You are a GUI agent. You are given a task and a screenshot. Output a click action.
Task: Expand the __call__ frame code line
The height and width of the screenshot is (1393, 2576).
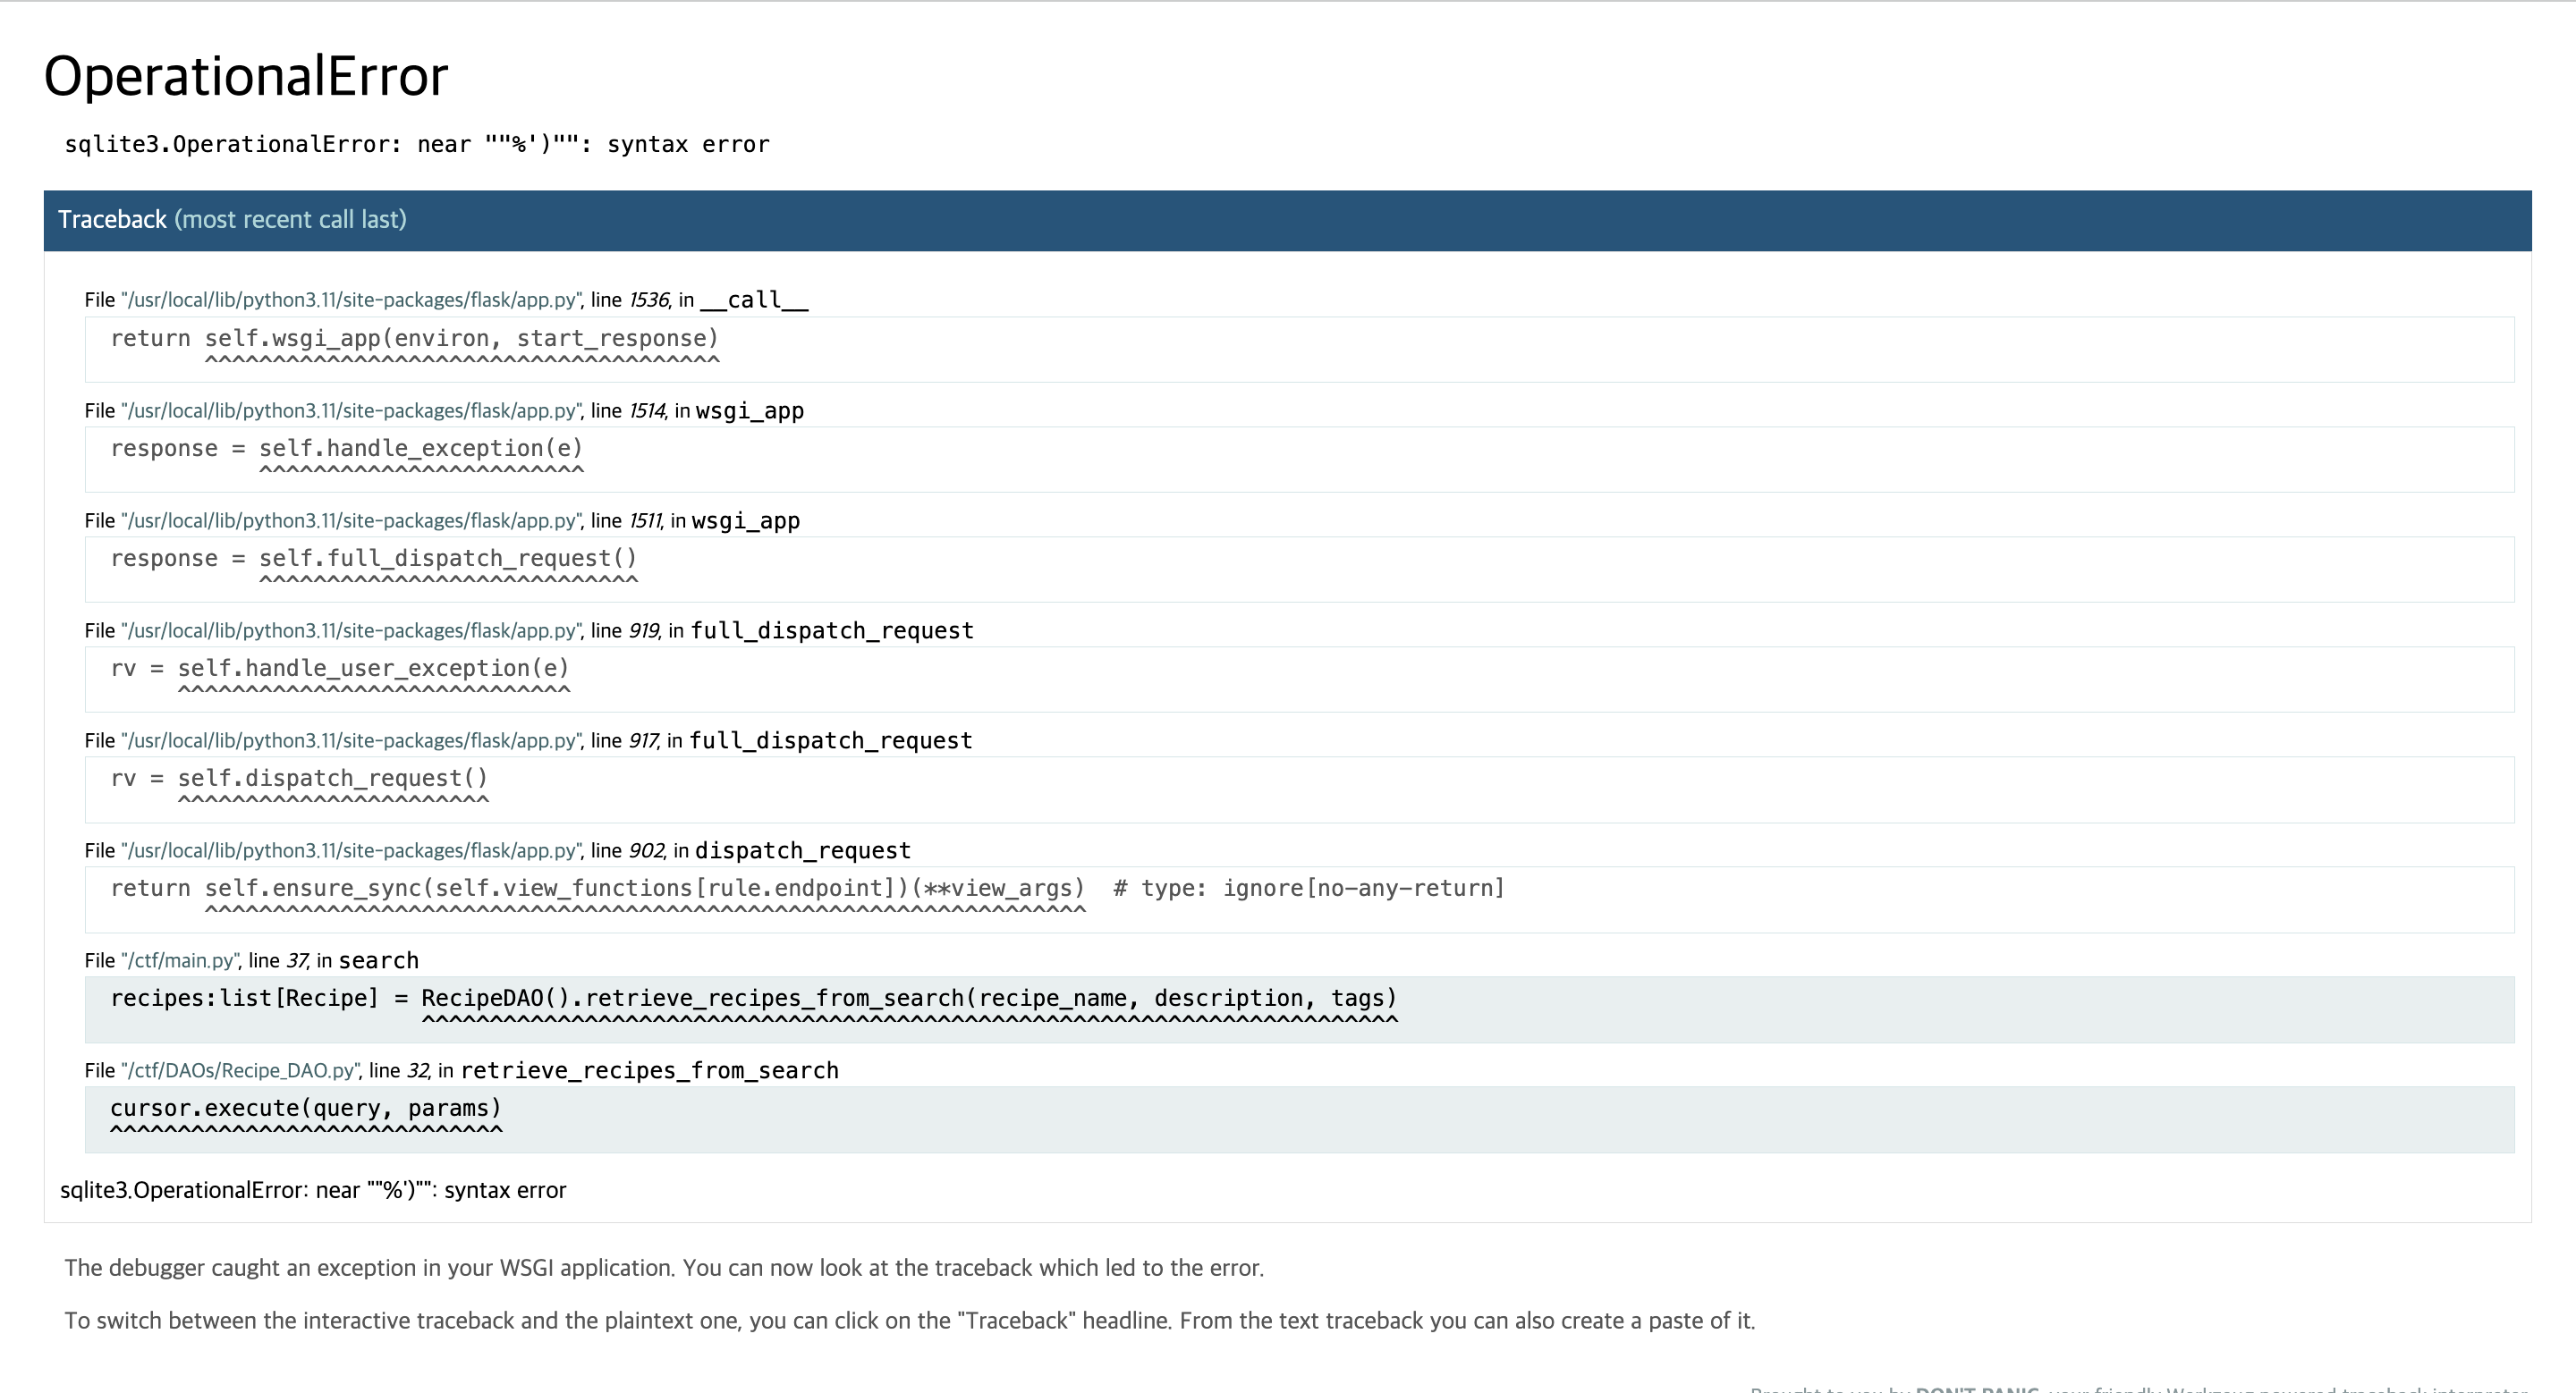pyautogui.click(x=414, y=339)
